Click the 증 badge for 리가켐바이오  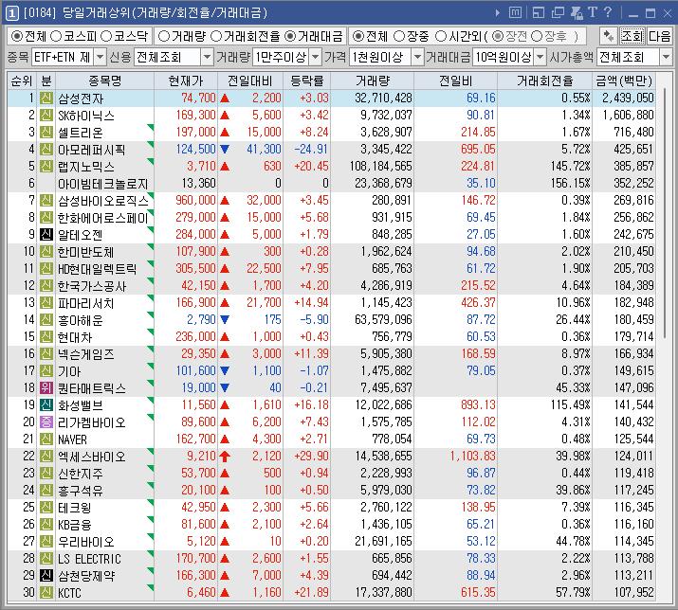[46, 422]
